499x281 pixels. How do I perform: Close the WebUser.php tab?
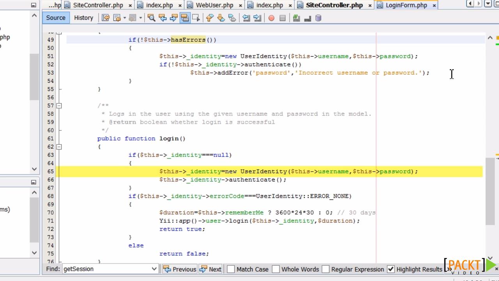pyautogui.click(x=240, y=5)
